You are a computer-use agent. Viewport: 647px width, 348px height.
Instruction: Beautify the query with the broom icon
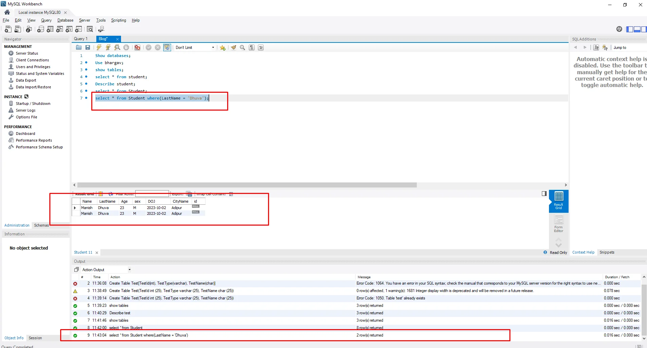coord(233,48)
